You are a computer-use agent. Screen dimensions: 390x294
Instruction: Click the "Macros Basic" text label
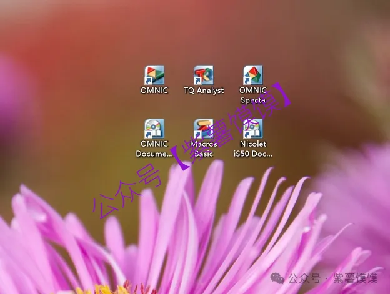click(203, 149)
